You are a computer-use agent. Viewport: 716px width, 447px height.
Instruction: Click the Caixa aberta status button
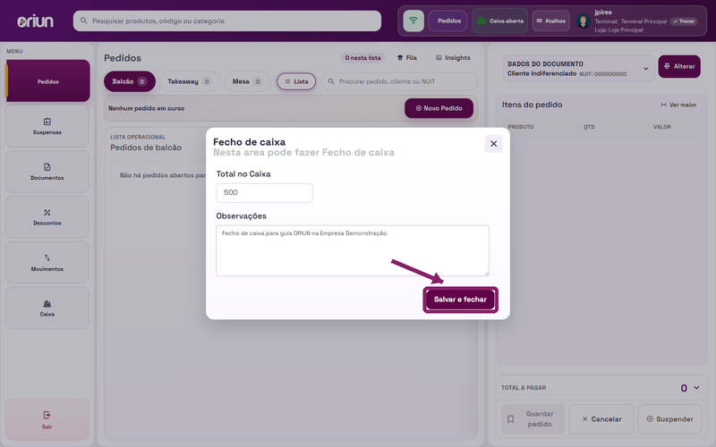tap(500, 21)
